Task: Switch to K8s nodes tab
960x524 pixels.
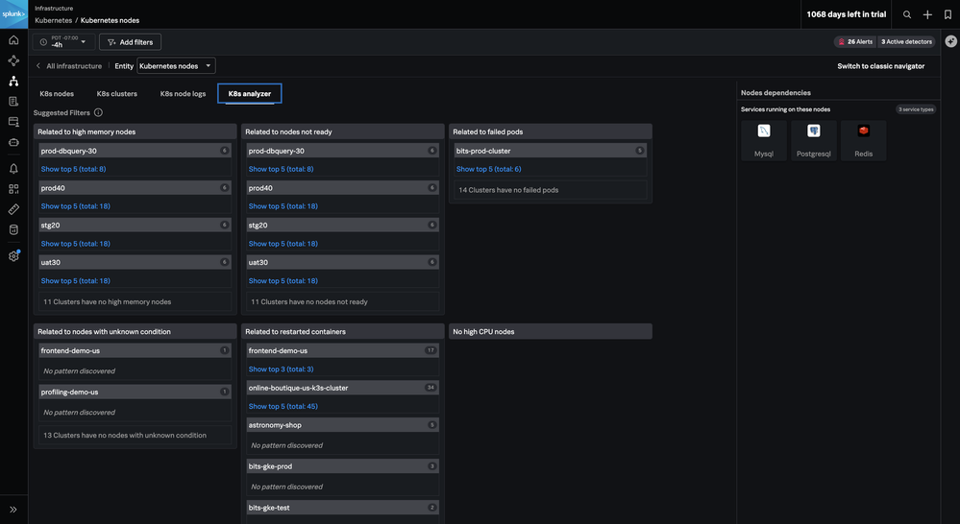Action: 57,94
